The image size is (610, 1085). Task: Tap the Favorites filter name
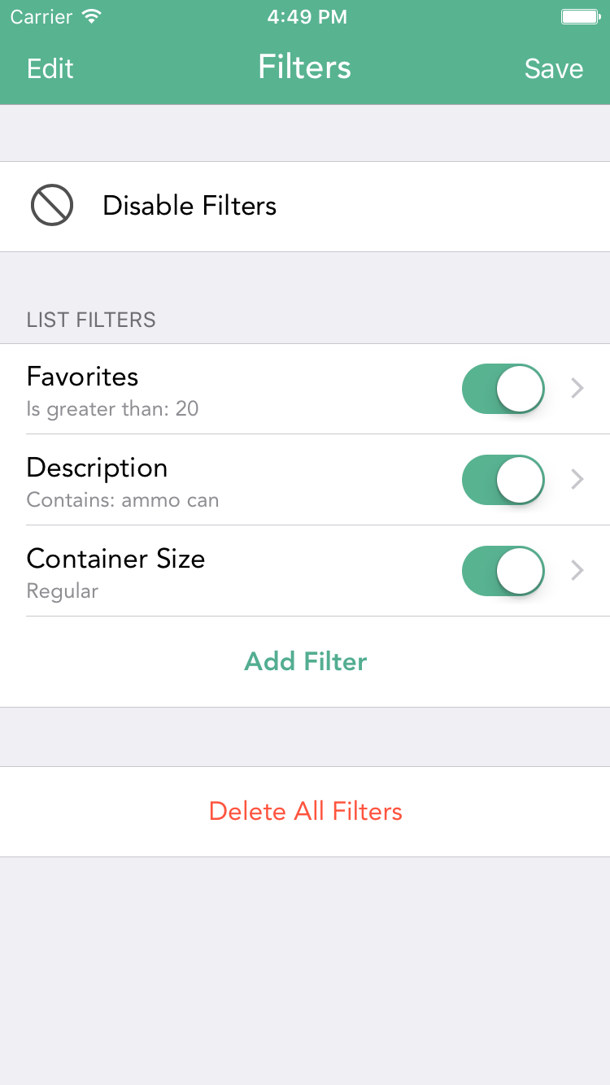(x=82, y=377)
